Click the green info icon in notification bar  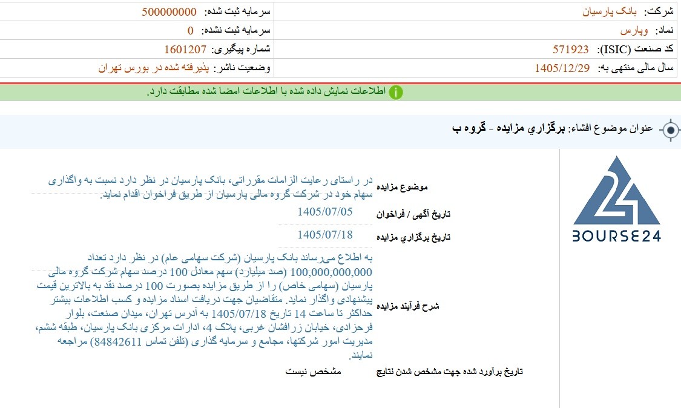396,92
